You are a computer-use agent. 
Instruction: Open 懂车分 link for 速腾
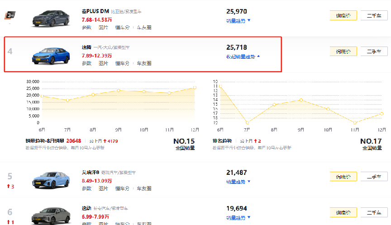coord(122,63)
